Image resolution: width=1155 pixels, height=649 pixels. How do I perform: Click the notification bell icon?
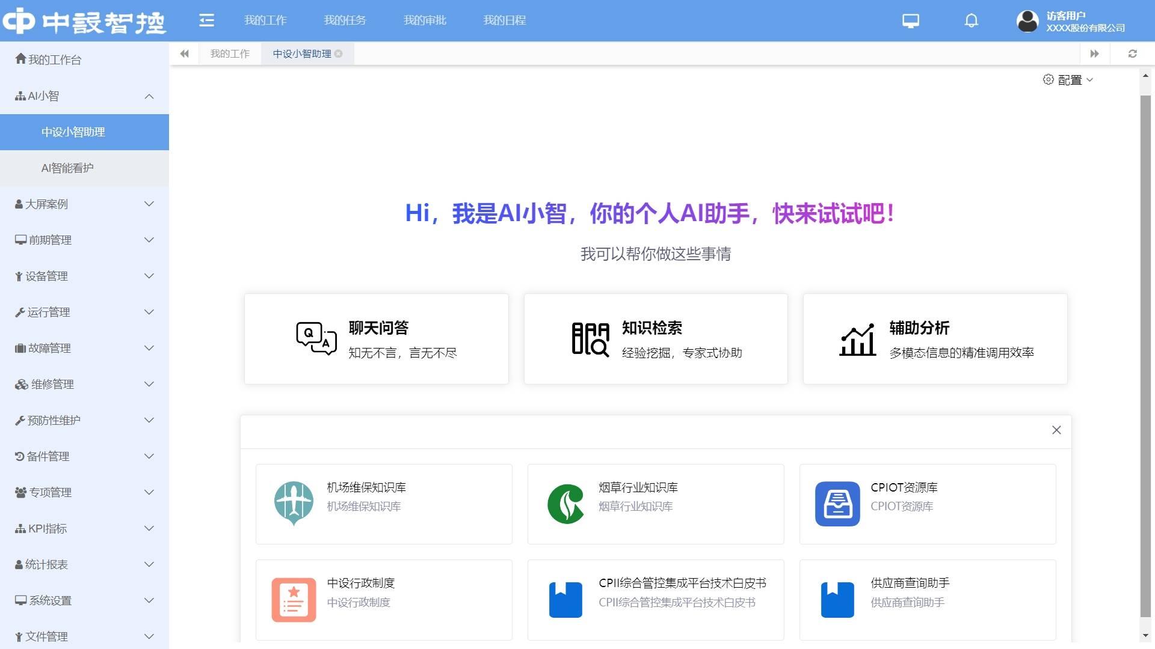[970, 20]
